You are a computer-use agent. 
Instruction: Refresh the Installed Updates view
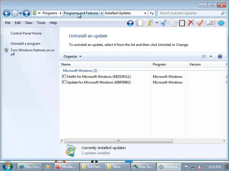(152, 13)
